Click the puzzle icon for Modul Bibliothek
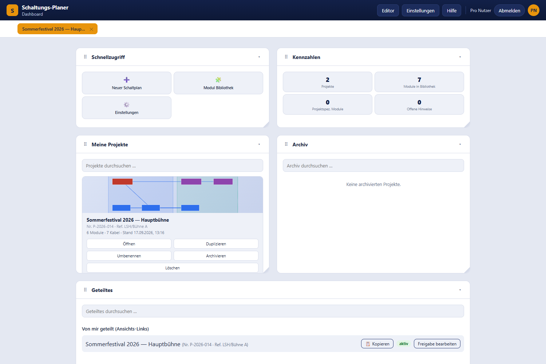Image resolution: width=546 pixels, height=364 pixels. tap(218, 80)
